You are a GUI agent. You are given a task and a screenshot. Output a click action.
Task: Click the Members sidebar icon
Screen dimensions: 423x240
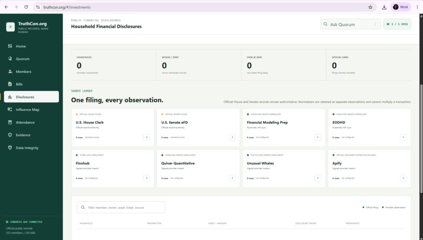(x=10, y=71)
